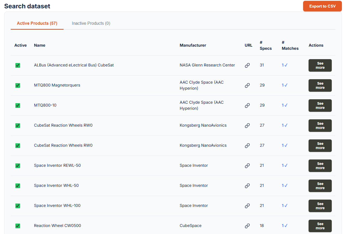Image resolution: width=344 pixels, height=234 pixels.
Task: Click specs count 31 for ALBus CubeSat
Action: 262,65
